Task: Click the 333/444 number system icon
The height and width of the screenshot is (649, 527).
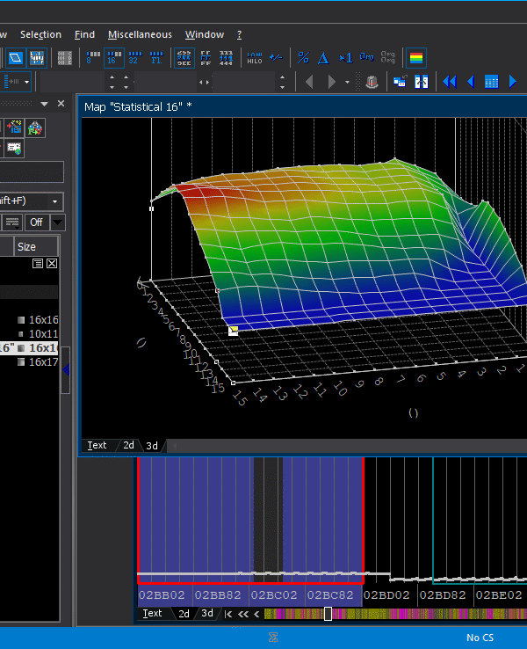Action: [226, 57]
